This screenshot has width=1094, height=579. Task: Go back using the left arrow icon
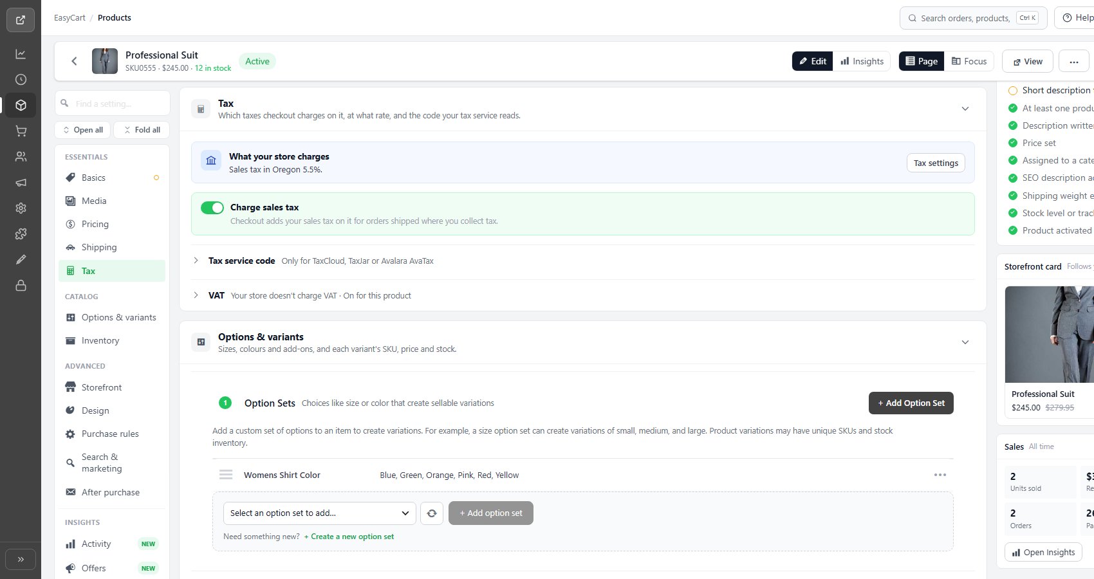[74, 61]
